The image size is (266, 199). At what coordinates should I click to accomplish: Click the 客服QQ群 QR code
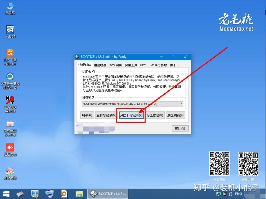point(248,164)
